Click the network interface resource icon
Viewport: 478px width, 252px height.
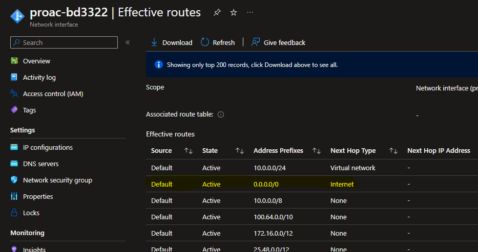17,16
